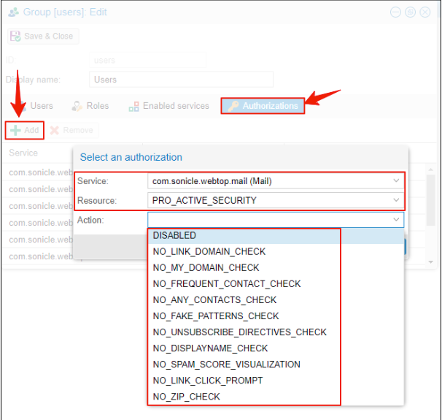Select the NO_ZIP_CHECK action
This screenshot has width=442, height=420.
186,397
